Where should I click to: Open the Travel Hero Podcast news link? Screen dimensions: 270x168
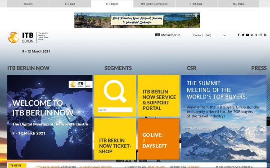click(47, 167)
